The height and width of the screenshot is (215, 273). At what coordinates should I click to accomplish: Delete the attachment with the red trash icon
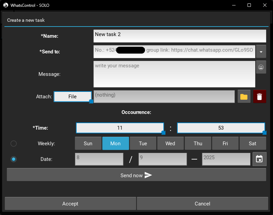[x=259, y=97]
